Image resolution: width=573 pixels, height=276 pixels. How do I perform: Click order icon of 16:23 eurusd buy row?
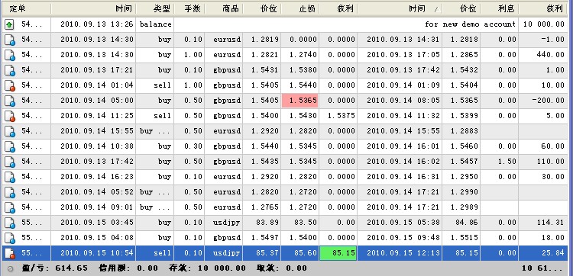9,177
